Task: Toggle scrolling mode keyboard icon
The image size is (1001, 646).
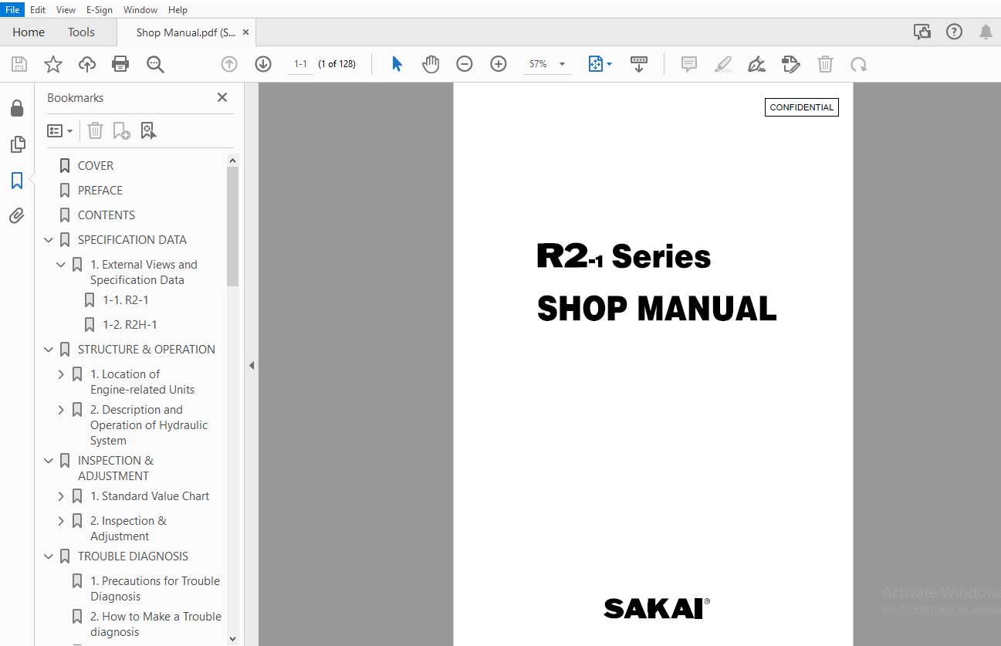Action: click(x=638, y=64)
